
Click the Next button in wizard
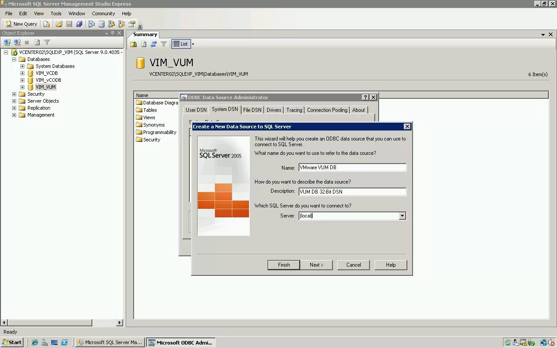tap(316, 265)
